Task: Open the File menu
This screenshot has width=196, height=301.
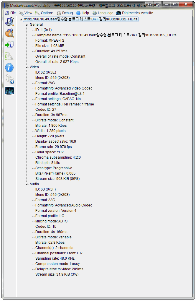Action: (11, 13)
